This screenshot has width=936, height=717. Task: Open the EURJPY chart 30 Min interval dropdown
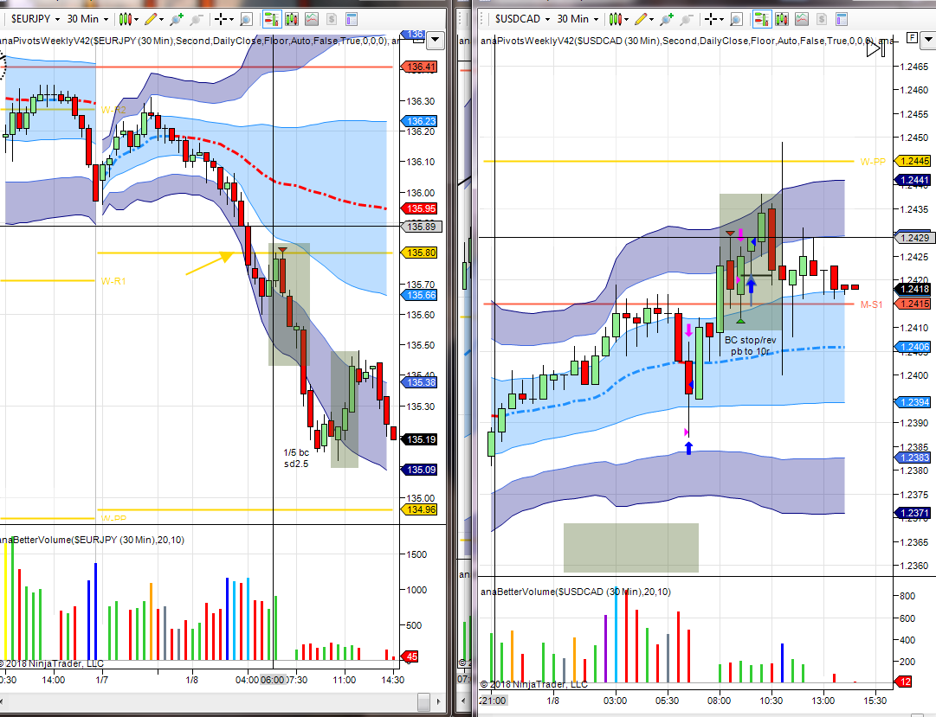click(87, 19)
